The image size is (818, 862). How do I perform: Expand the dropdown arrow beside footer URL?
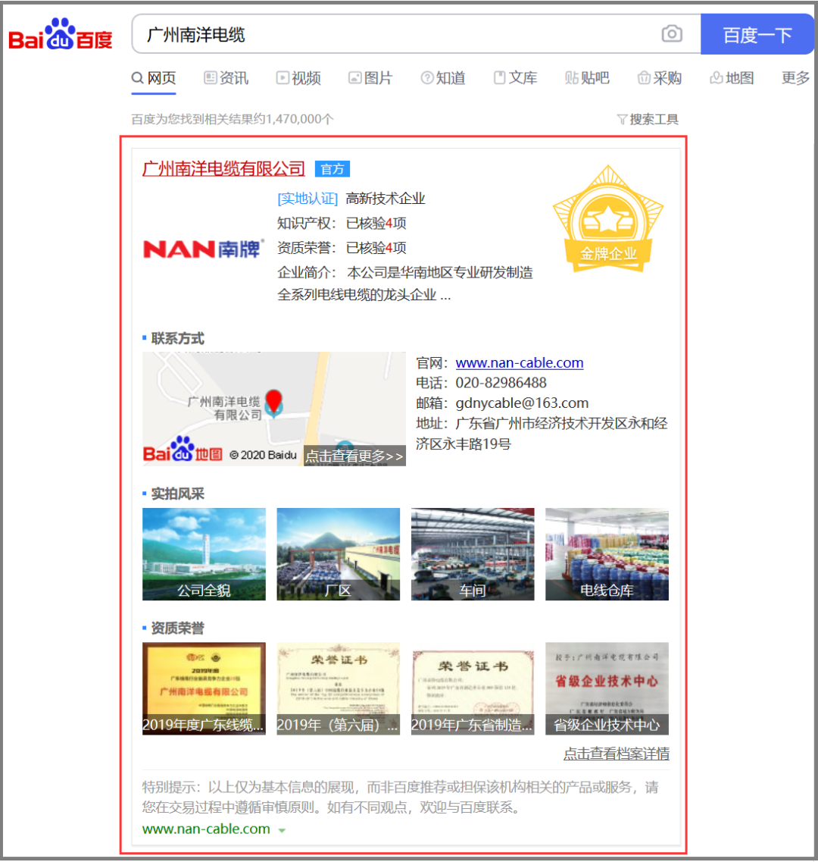pyautogui.click(x=282, y=830)
